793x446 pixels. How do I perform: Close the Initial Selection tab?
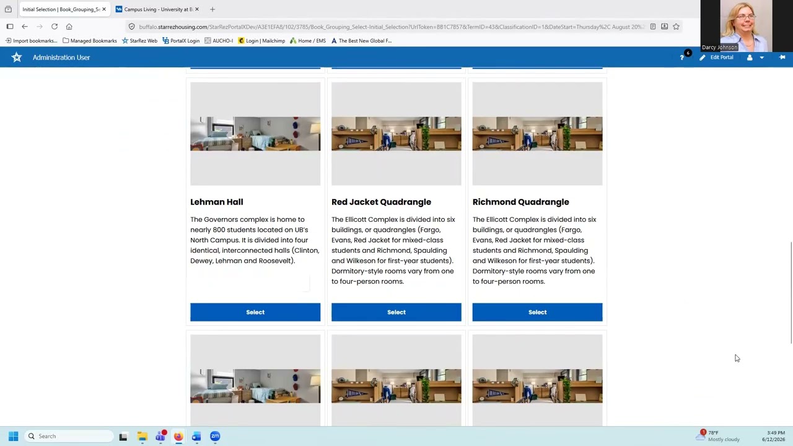[103, 9]
